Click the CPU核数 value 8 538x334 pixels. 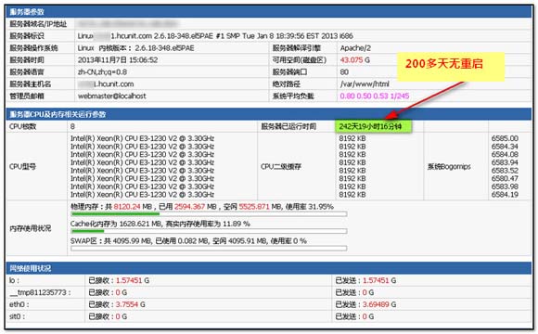point(72,127)
